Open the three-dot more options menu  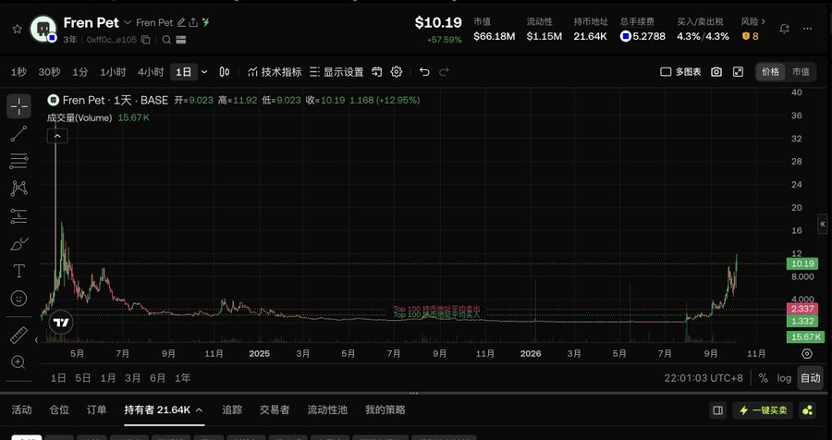pos(808,29)
